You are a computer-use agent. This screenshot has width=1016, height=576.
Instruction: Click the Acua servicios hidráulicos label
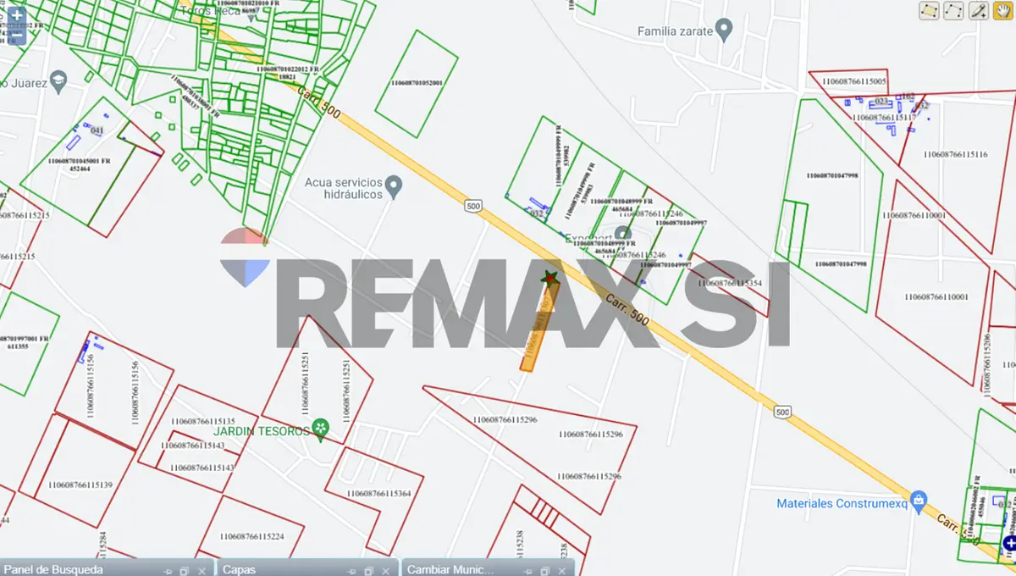[x=344, y=187]
